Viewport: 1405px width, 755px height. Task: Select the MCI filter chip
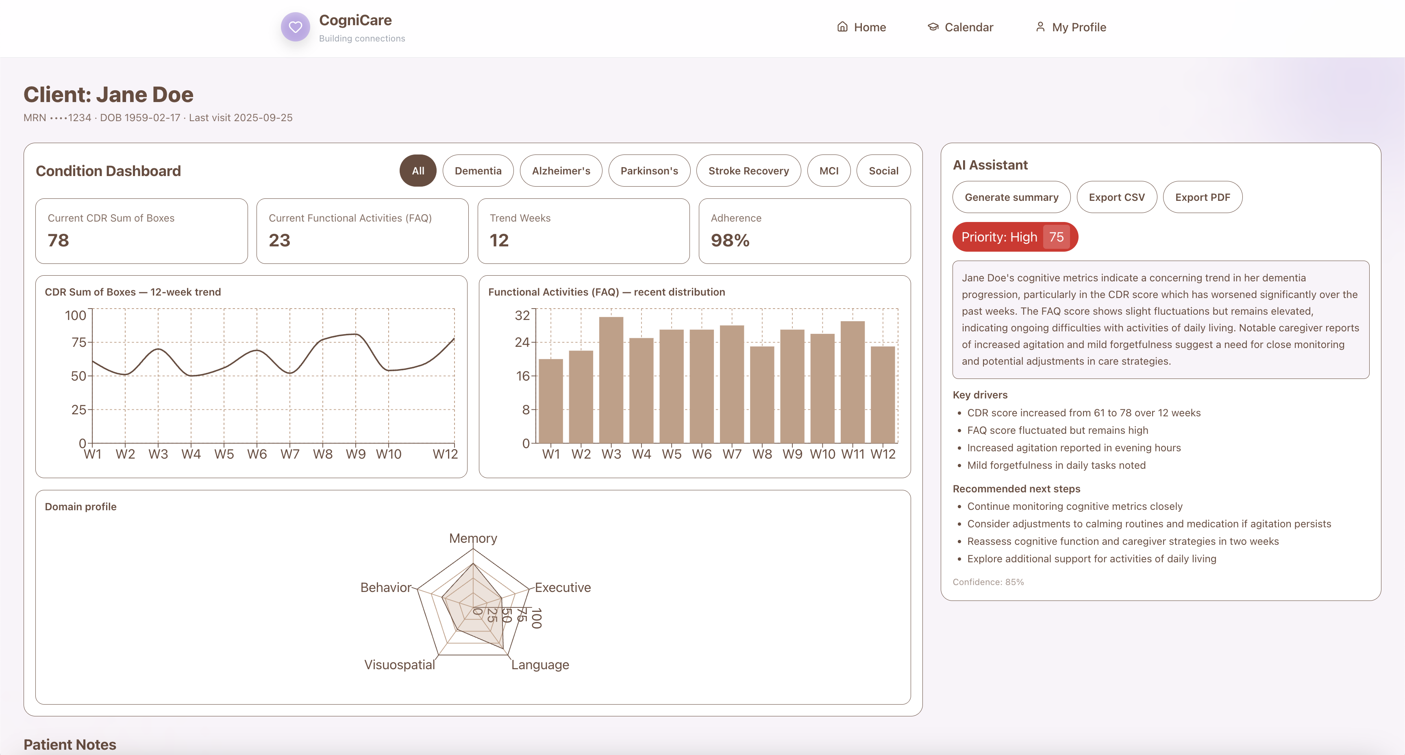829,171
